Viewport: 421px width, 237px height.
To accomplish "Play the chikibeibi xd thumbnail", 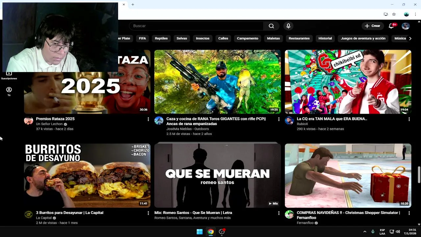I will pyautogui.click(x=348, y=82).
